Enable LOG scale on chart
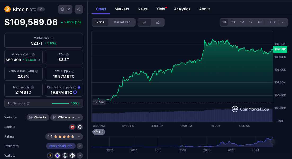The width and height of the screenshot is (292, 159). (272, 22)
